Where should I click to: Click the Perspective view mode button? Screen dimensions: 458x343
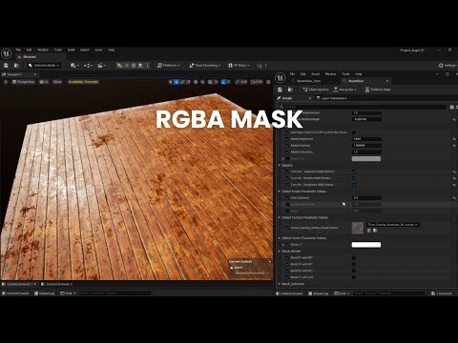click(x=24, y=82)
